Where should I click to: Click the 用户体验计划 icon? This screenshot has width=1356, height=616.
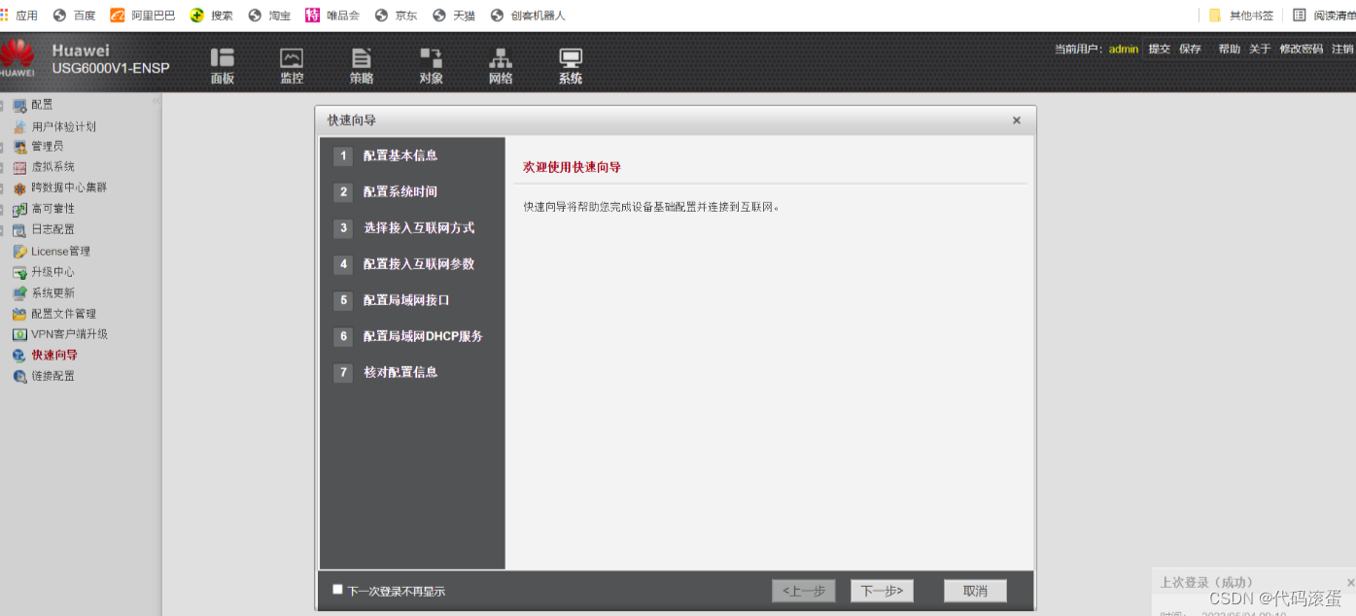coord(20,126)
